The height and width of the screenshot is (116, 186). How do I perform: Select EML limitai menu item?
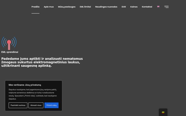tap(85, 7)
